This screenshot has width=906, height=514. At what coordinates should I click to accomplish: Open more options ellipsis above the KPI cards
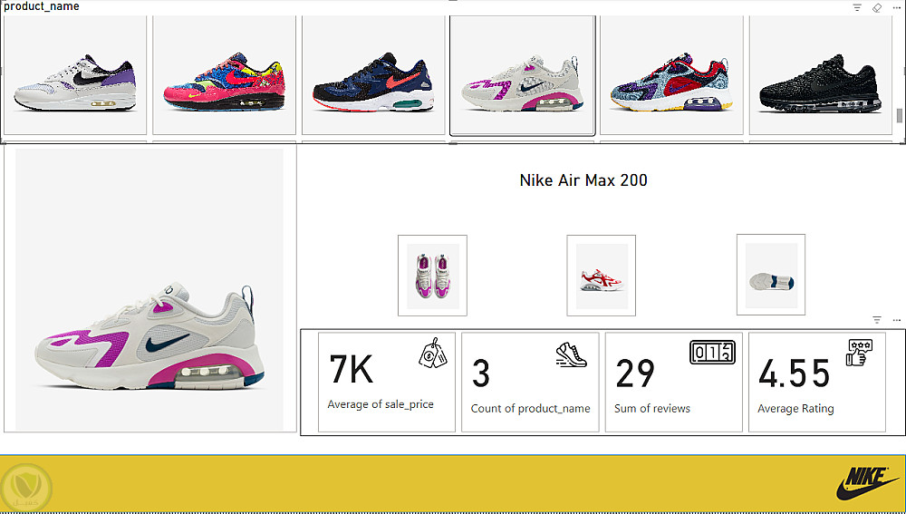click(x=897, y=320)
